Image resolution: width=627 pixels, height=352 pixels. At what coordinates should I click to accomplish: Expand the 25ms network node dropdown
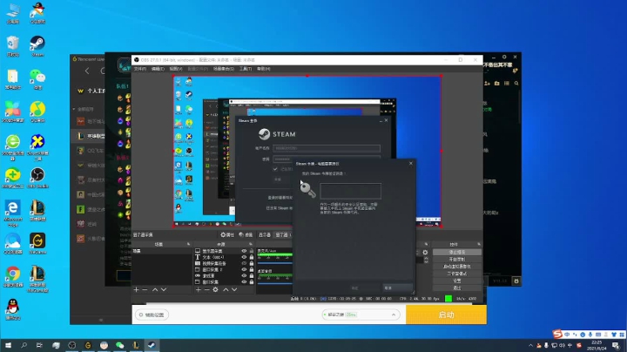point(394,315)
